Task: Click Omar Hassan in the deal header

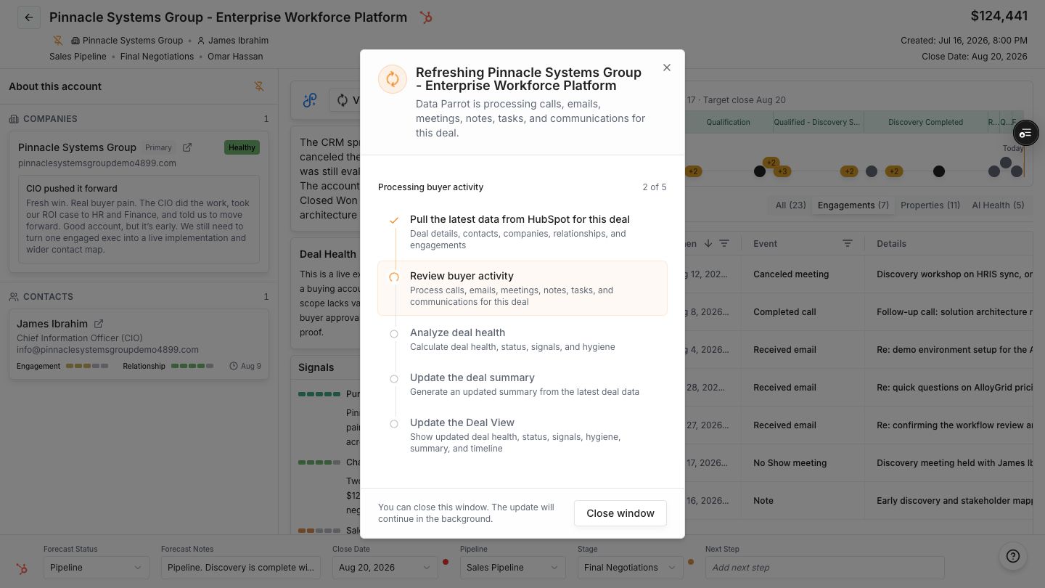Action: (x=235, y=57)
